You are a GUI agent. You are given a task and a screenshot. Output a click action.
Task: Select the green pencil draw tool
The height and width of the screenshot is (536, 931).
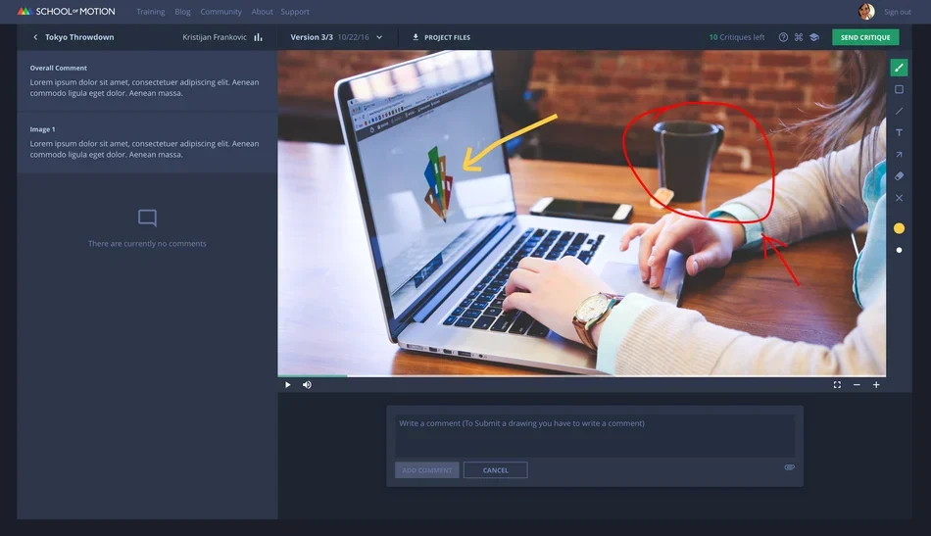(899, 68)
